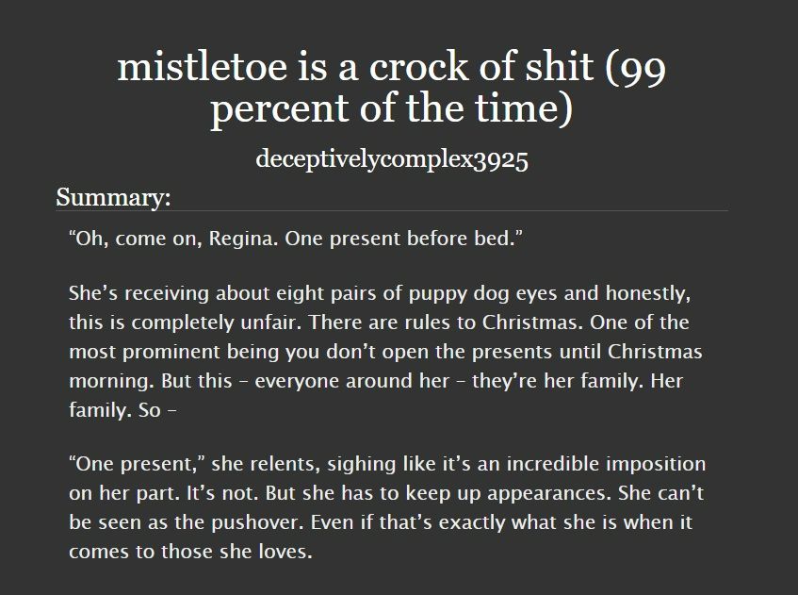The height and width of the screenshot is (595, 798).
Task: Click the line starting "on her part. It's not"
Action: 386,493
